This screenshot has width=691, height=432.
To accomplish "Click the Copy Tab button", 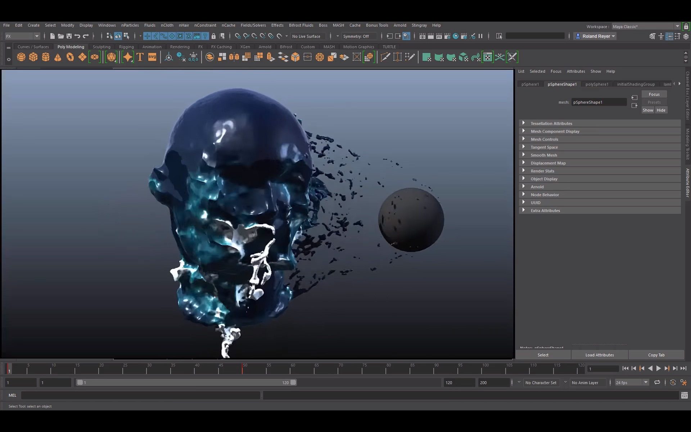I will click(656, 355).
